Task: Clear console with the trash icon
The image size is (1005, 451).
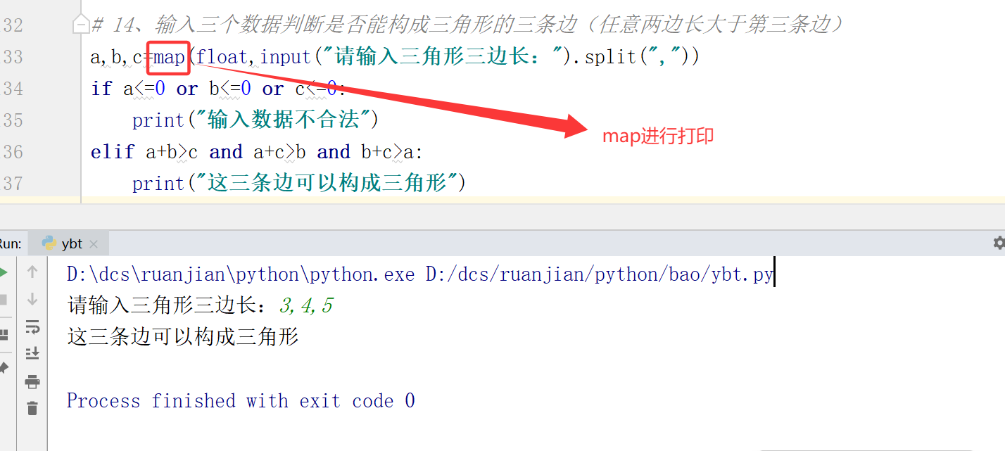Action: pyautogui.click(x=32, y=408)
